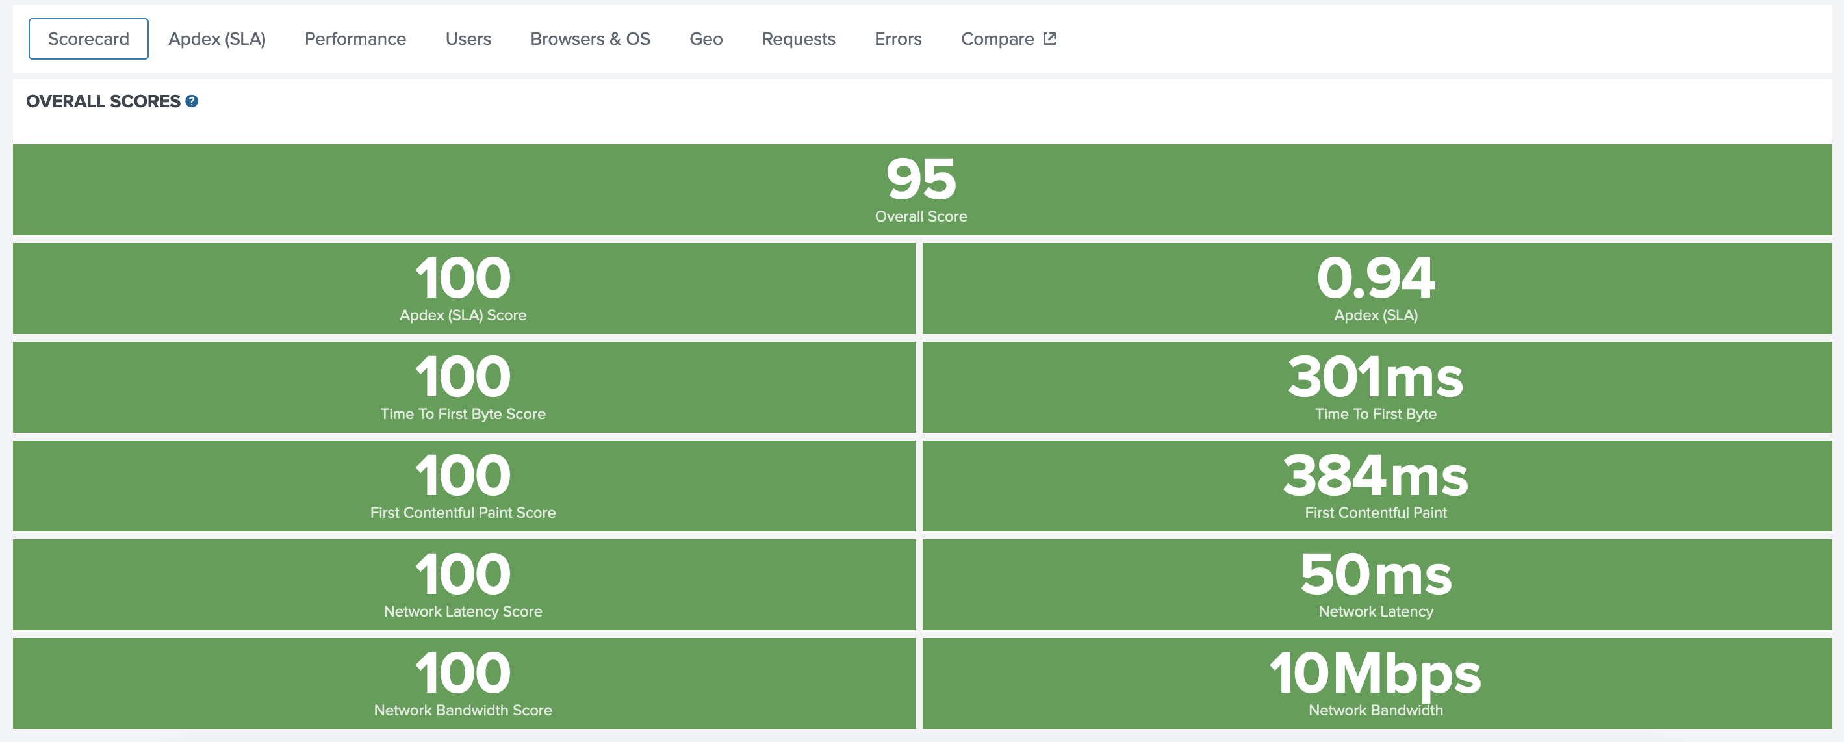
Task: Click the 50ms Network Latency tile
Action: pos(1376,585)
